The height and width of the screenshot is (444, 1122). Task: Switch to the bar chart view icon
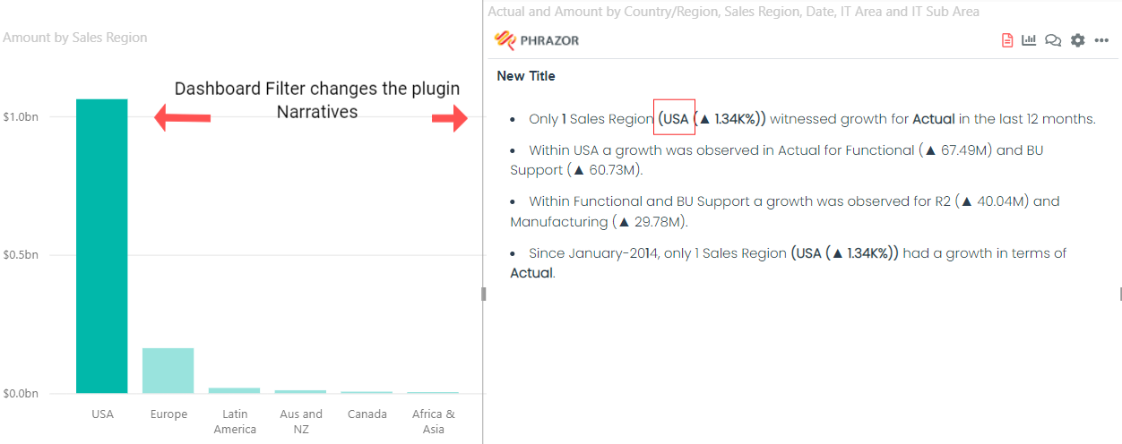click(1029, 40)
